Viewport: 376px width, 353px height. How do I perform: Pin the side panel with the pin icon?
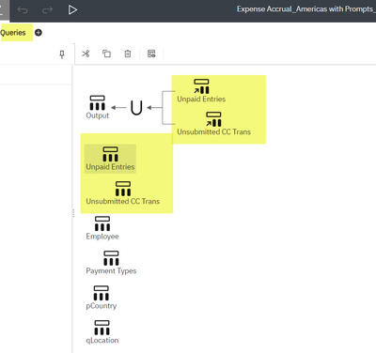(x=62, y=54)
